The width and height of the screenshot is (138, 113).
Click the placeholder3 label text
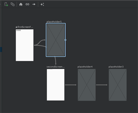(x=116, y=67)
